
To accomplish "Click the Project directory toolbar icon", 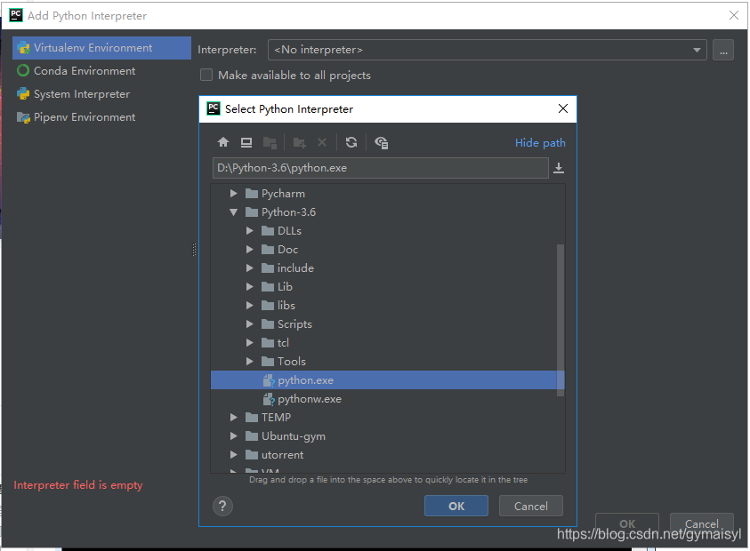I will 270,142.
